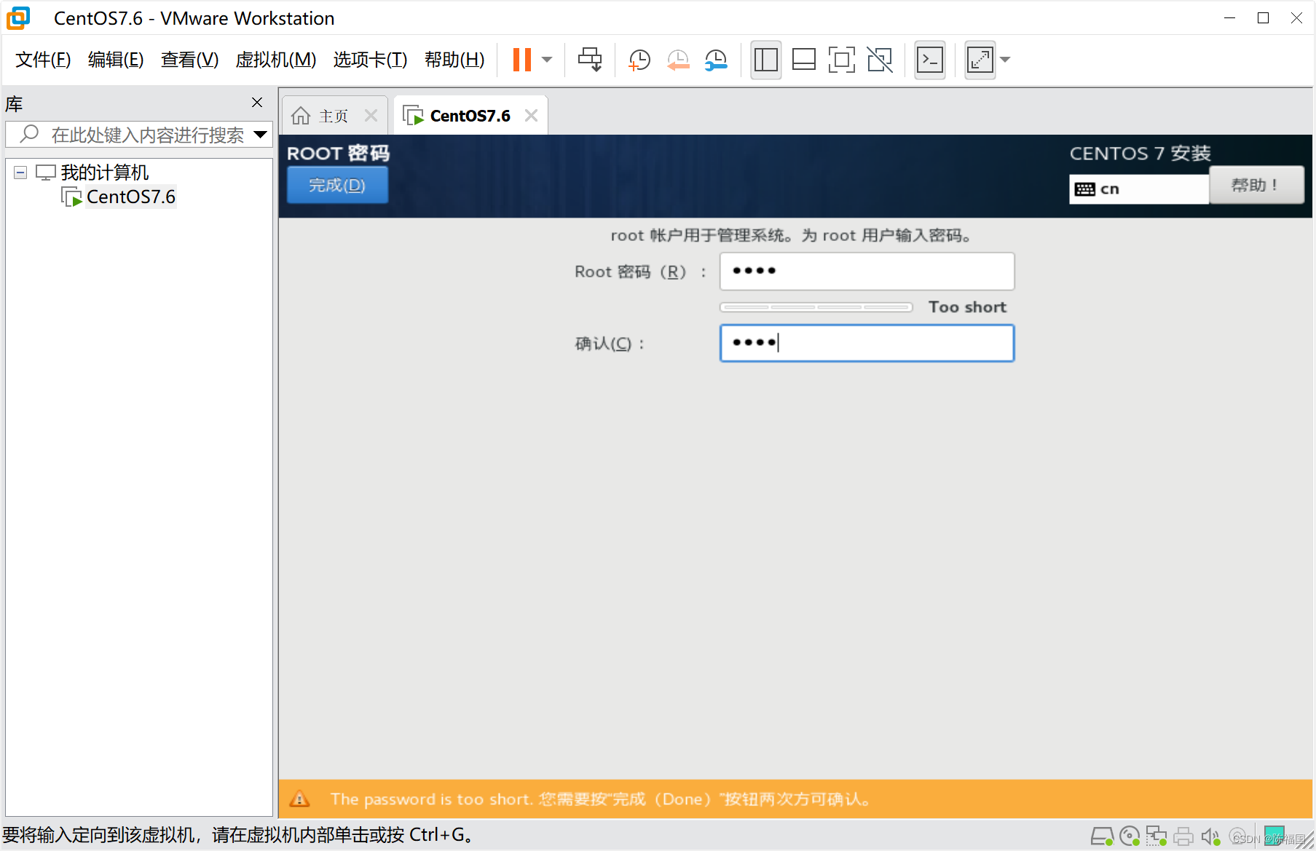Select 我的计算机 in the library tree

(x=104, y=173)
